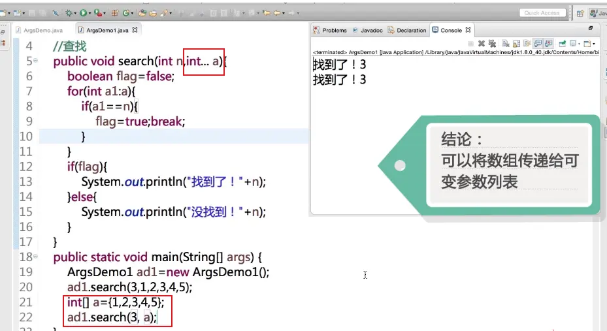Minimize the Console view panel
Viewport: 607px width, 331px height.
[591, 28]
